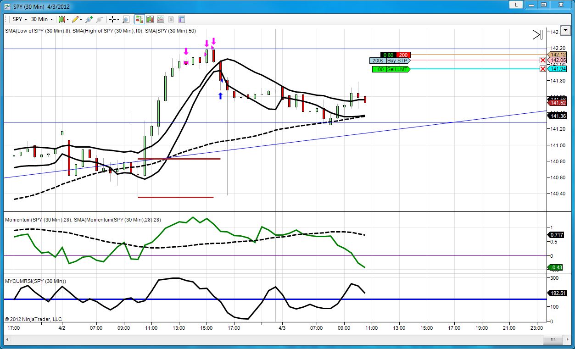Screen dimensions: 575x349
Task: Click the 192.51 MYCUMRSI value marker
Action: 557,293
